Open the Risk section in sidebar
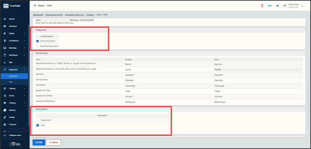 pyautogui.click(x=11, y=62)
